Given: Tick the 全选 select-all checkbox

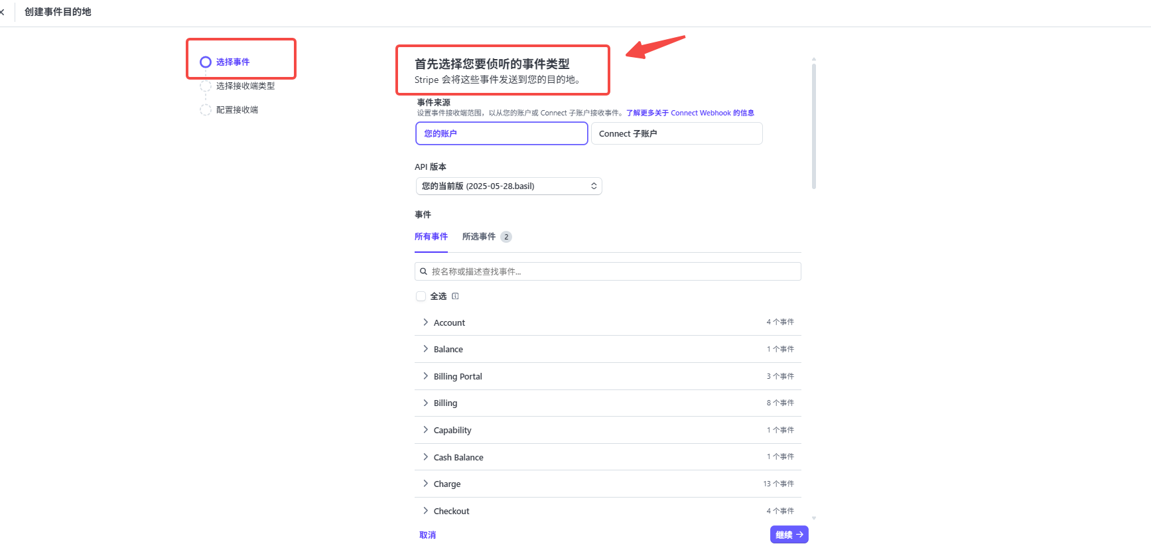Looking at the screenshot, I should click(421, 297).
